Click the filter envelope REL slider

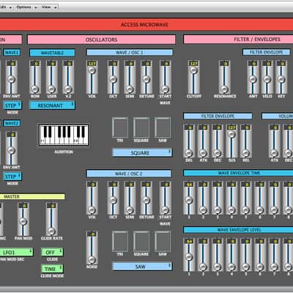coord(245,141)
